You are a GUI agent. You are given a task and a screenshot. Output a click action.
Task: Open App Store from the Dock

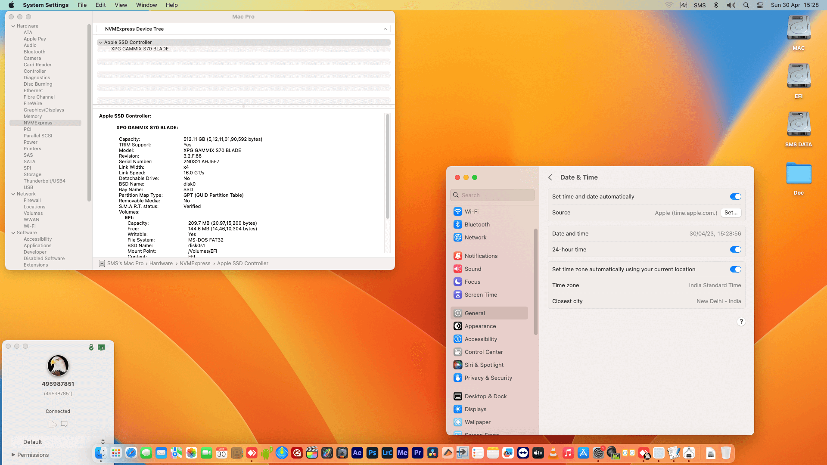click(583, 453)
